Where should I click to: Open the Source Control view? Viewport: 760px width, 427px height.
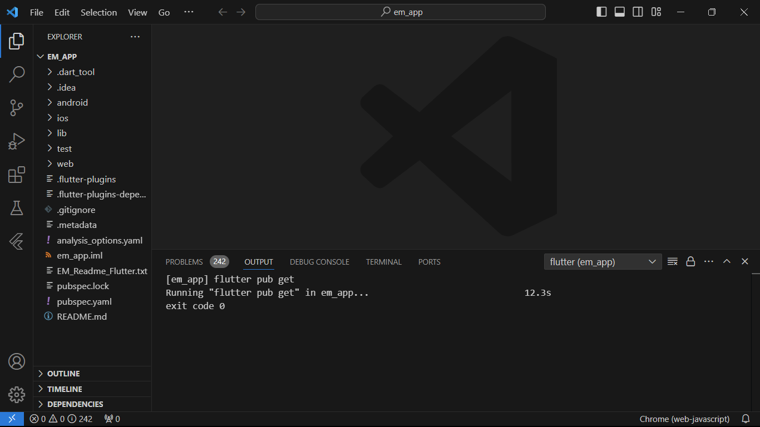pos(17,108)
